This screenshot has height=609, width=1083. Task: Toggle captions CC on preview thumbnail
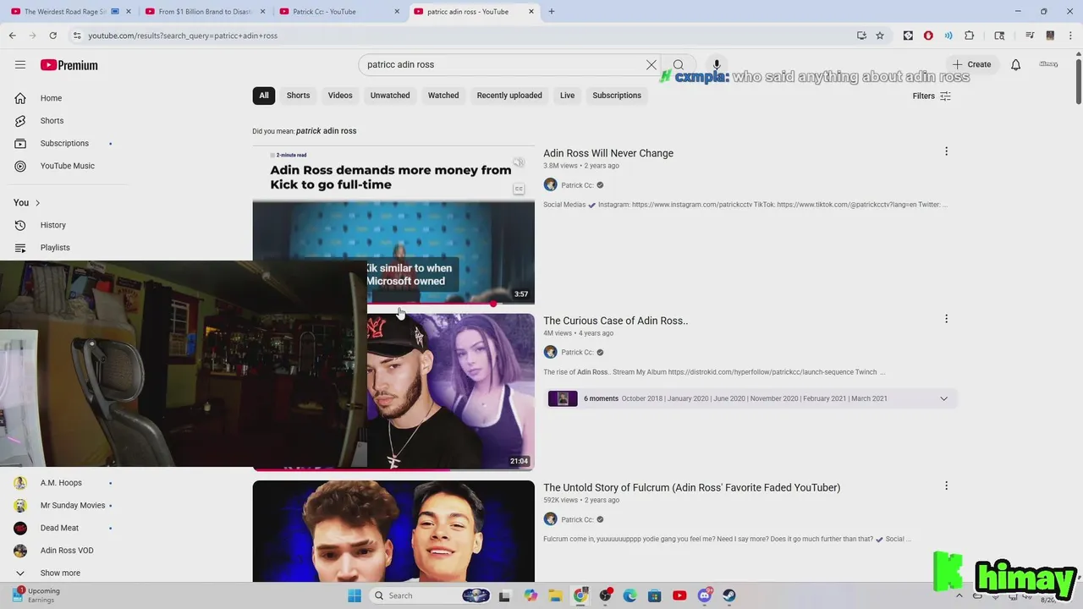pyautogui.click(x=519, y=189)
